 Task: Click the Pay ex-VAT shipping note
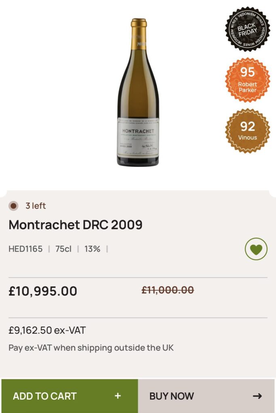point(91,348)
